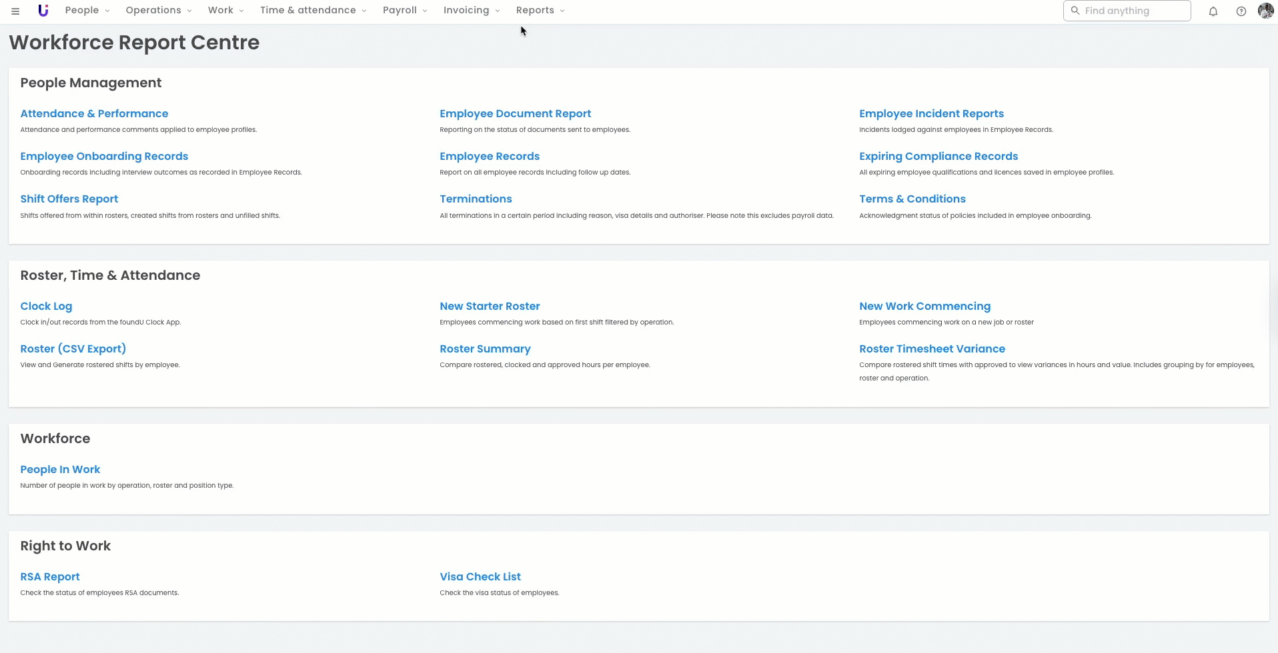The width and height of the screenshot is (1278, 653).
Task: Expand the Time & attendance dropdown
Action: (313, 11)
